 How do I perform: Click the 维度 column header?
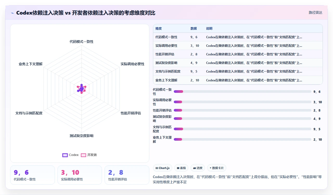[x=159, y=29]
